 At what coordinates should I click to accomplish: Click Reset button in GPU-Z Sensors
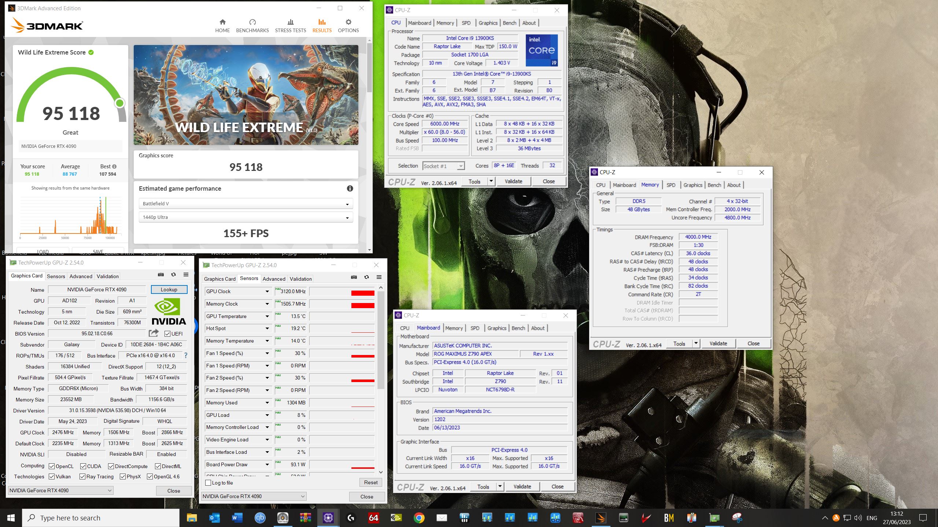(371, 482)
